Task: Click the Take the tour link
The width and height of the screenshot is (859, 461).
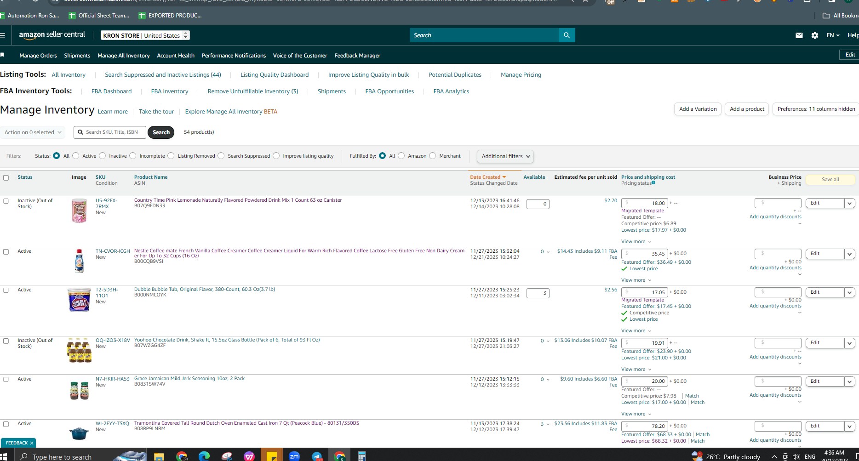Action: (x=156, y=112)
